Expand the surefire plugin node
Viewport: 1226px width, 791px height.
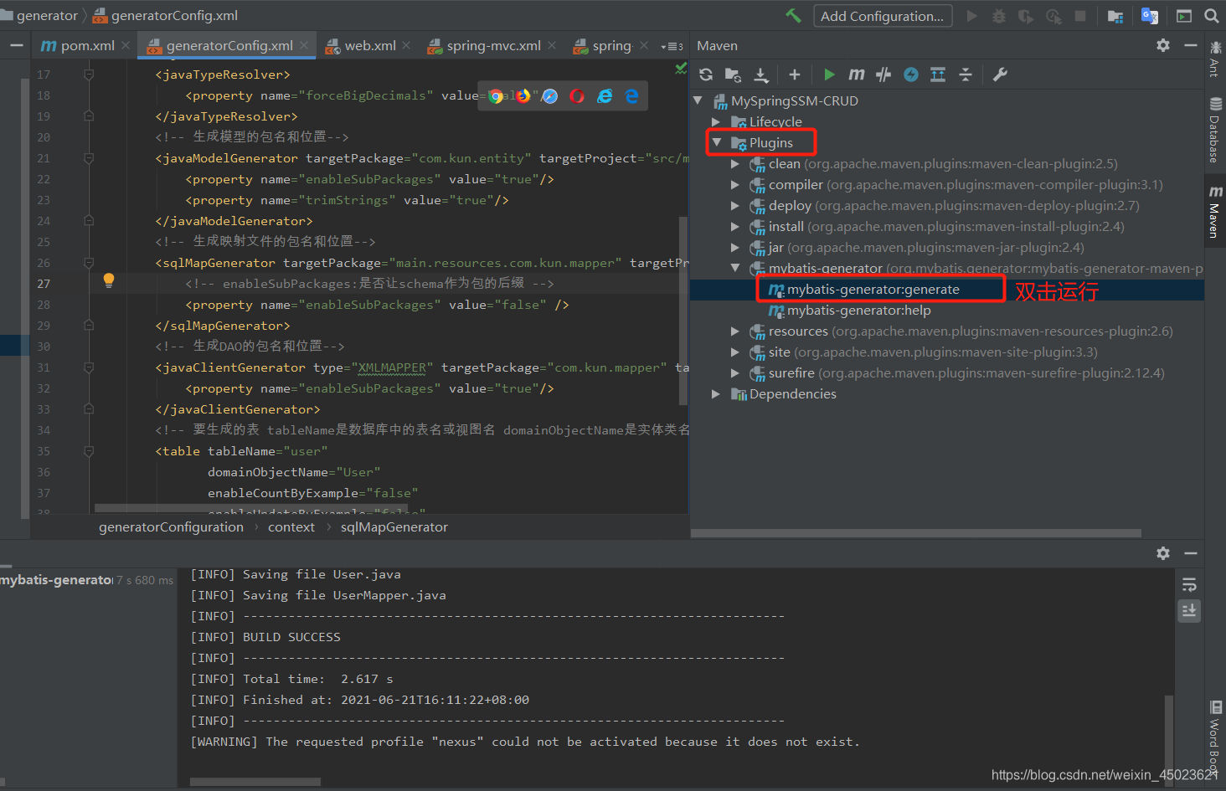tap(734, 372)
